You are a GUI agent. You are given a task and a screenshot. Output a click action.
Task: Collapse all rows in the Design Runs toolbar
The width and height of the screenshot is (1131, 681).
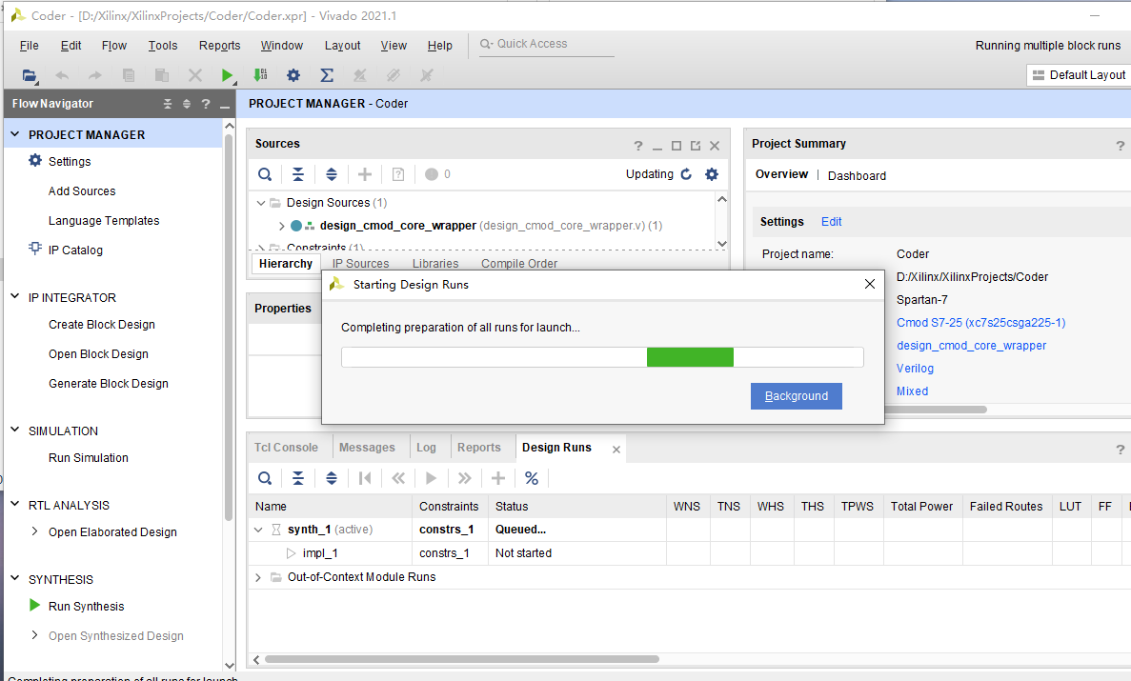[298, 478]
